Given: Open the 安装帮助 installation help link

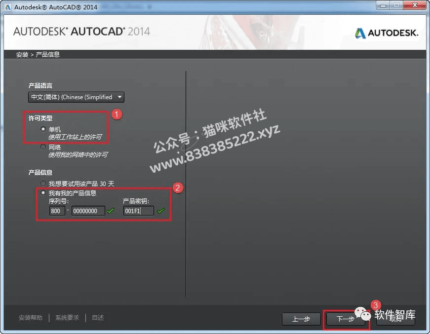Looking at the screenshot, I should pos(31,318).
